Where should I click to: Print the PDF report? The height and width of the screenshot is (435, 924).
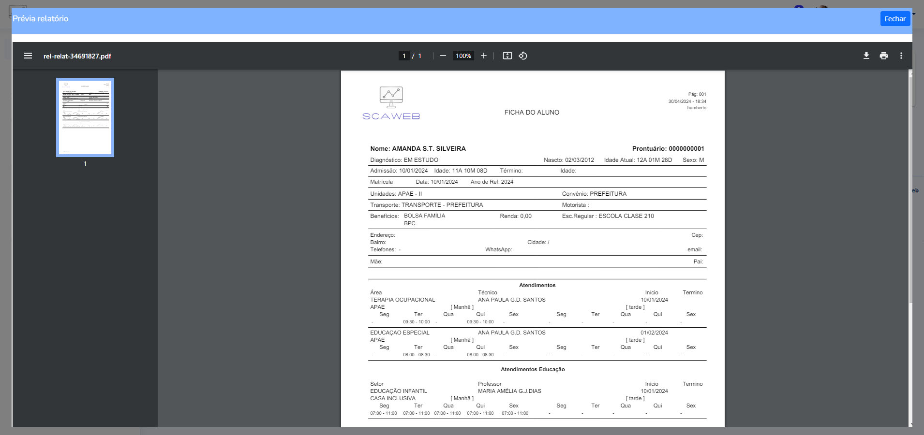pos(883,56)
